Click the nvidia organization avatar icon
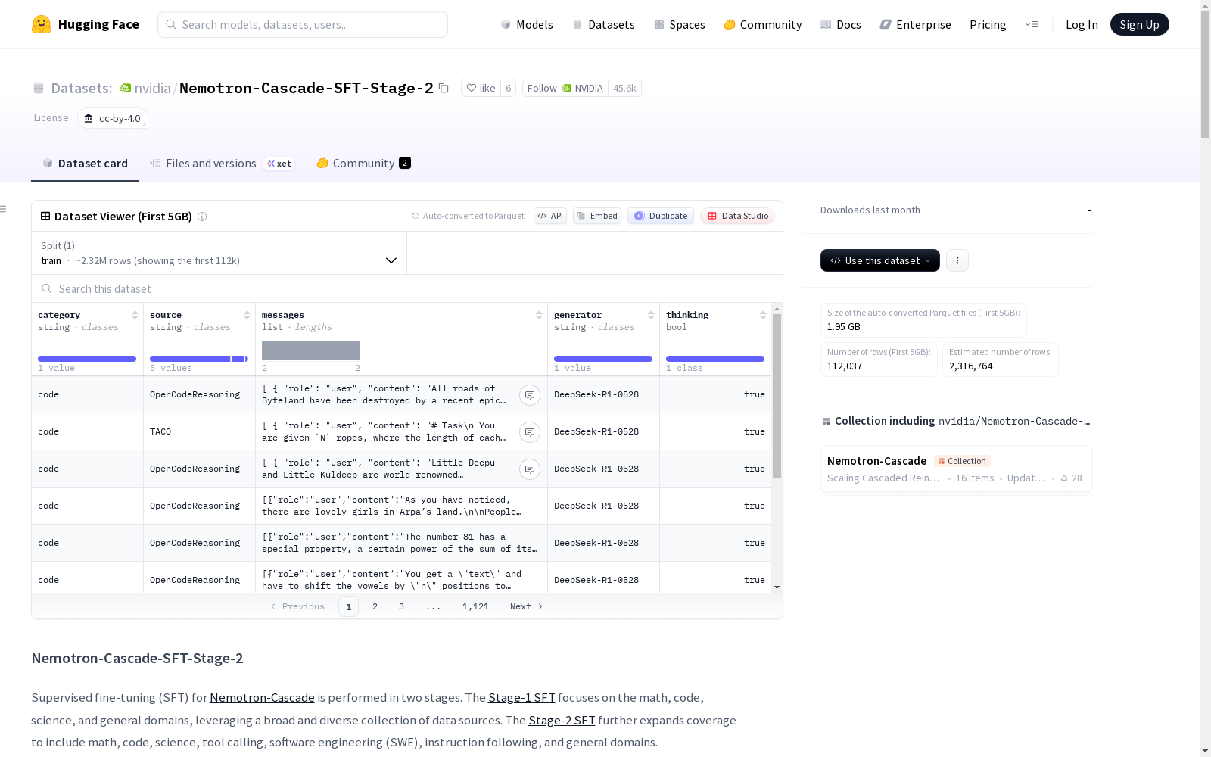Screen dimensions: 1211x757 [126, 89]
